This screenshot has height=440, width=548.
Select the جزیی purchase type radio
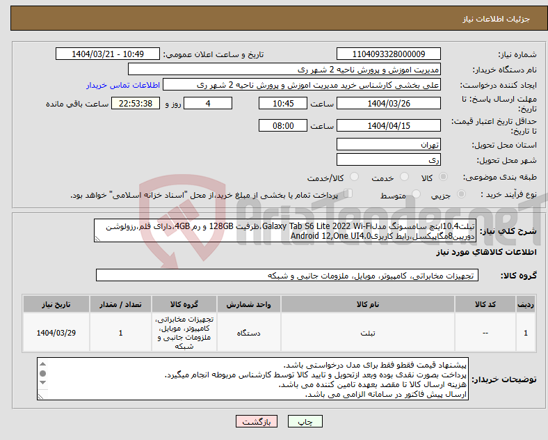[461, 194]
